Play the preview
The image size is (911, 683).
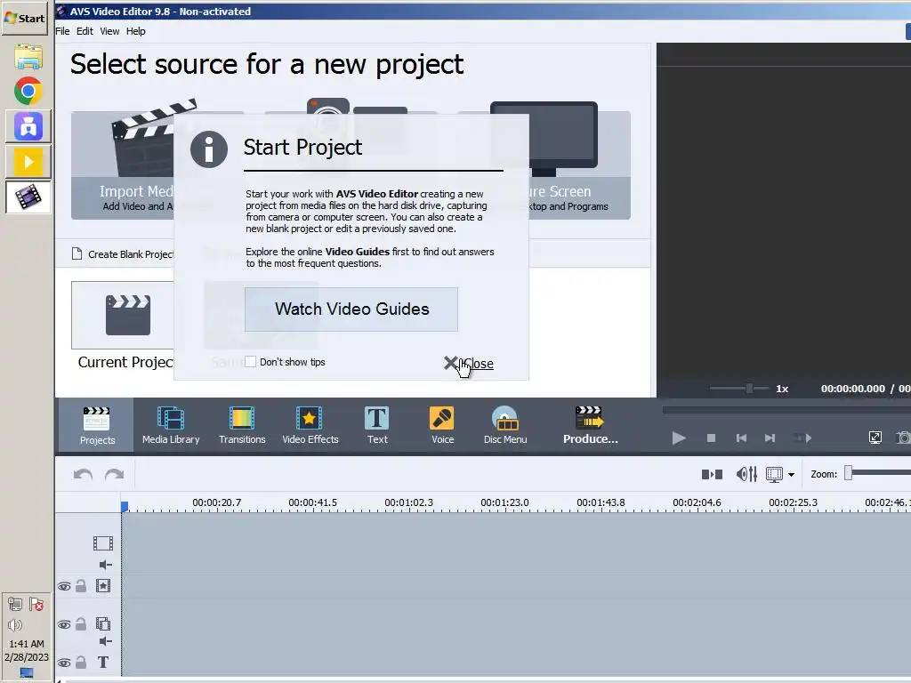pos(679,438)
